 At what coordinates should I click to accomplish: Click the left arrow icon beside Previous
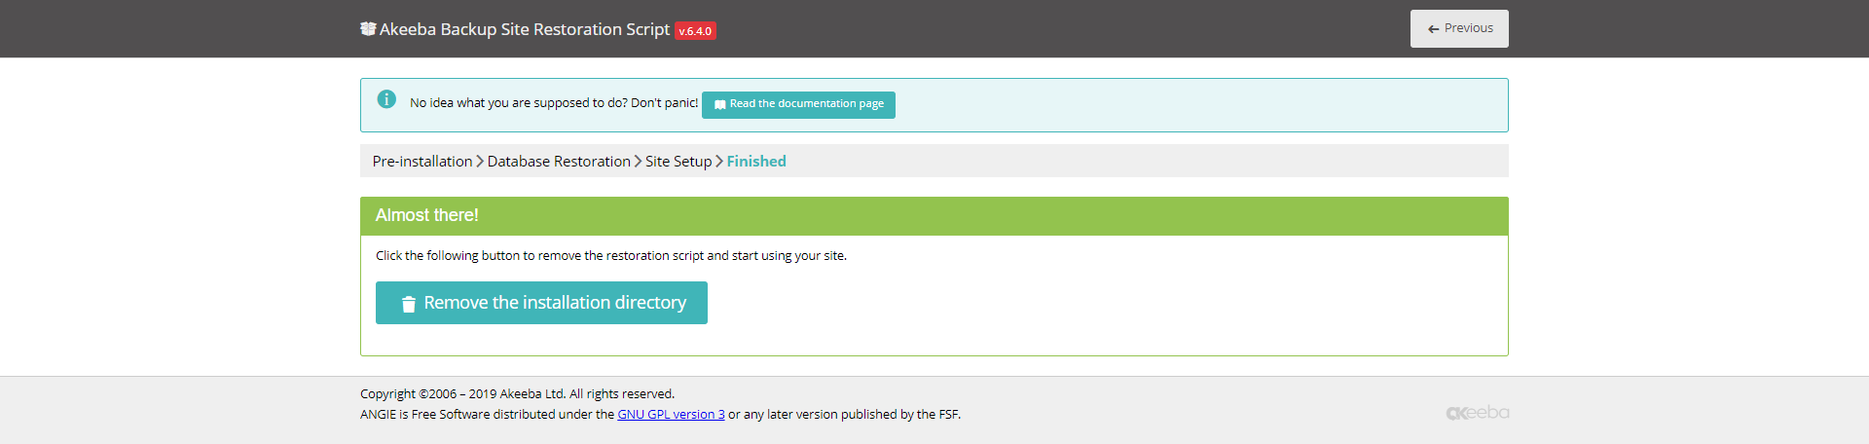1433,29
